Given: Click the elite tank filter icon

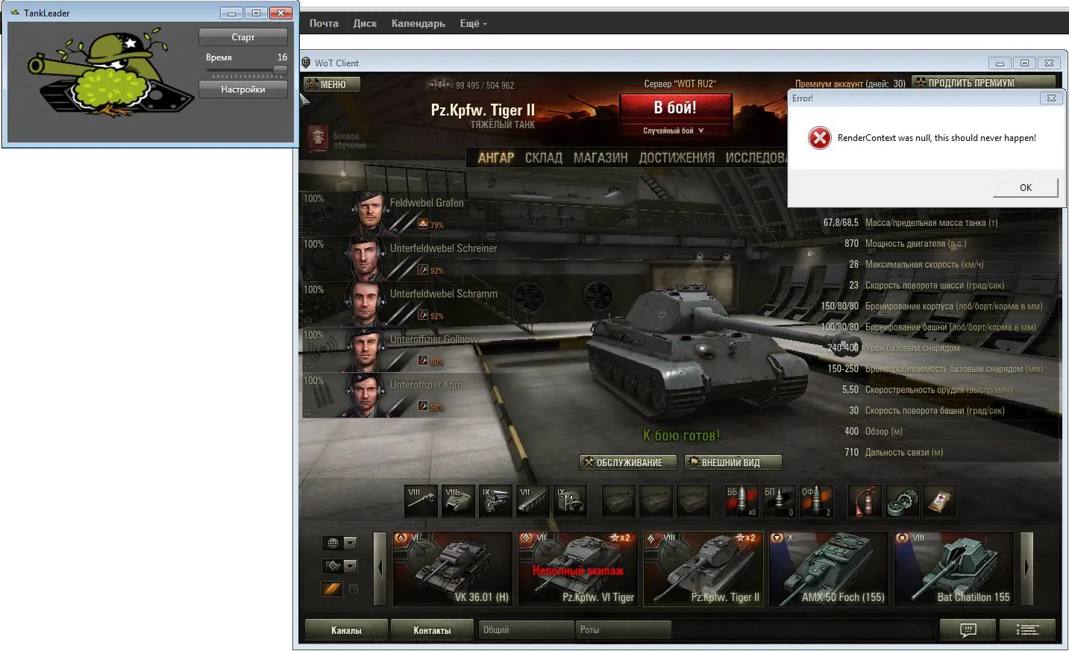Looking at the screenshot, I should pyautogui.click(x=332, y=588).
